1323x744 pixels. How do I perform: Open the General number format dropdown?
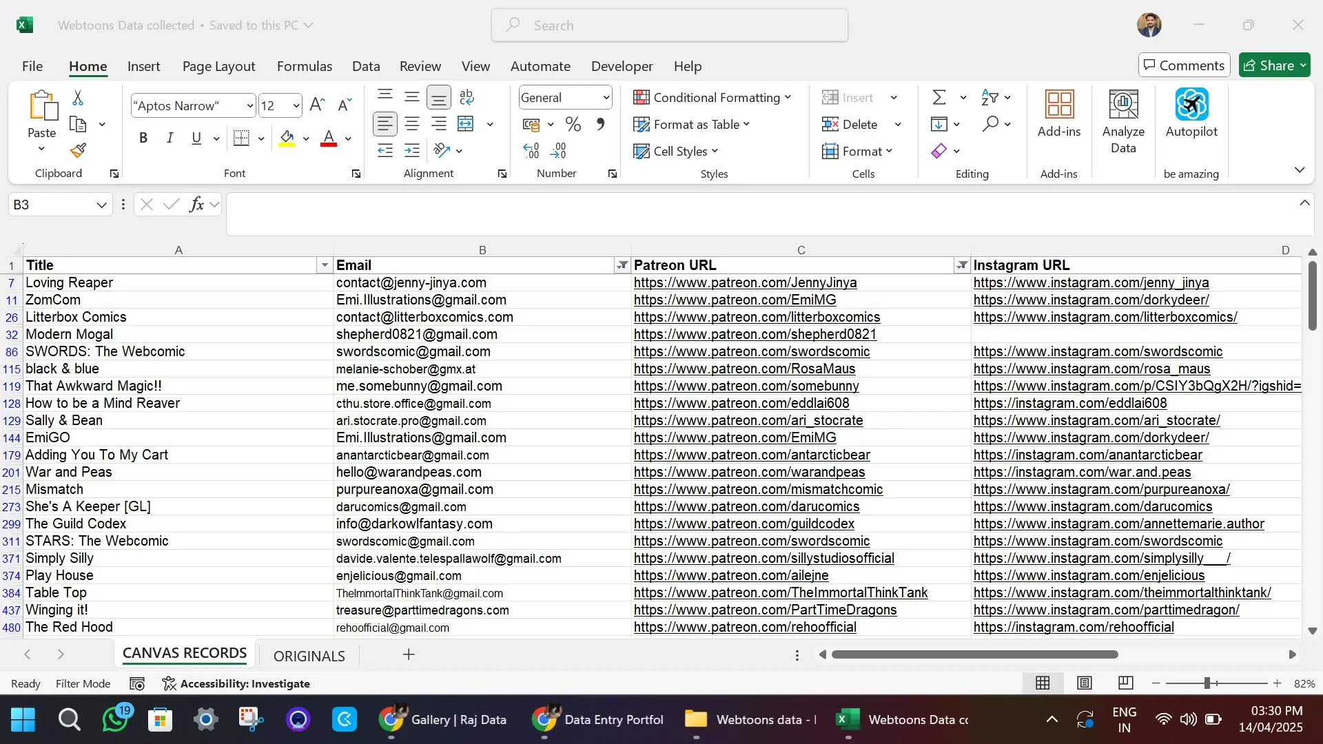[x=606, y=97]
